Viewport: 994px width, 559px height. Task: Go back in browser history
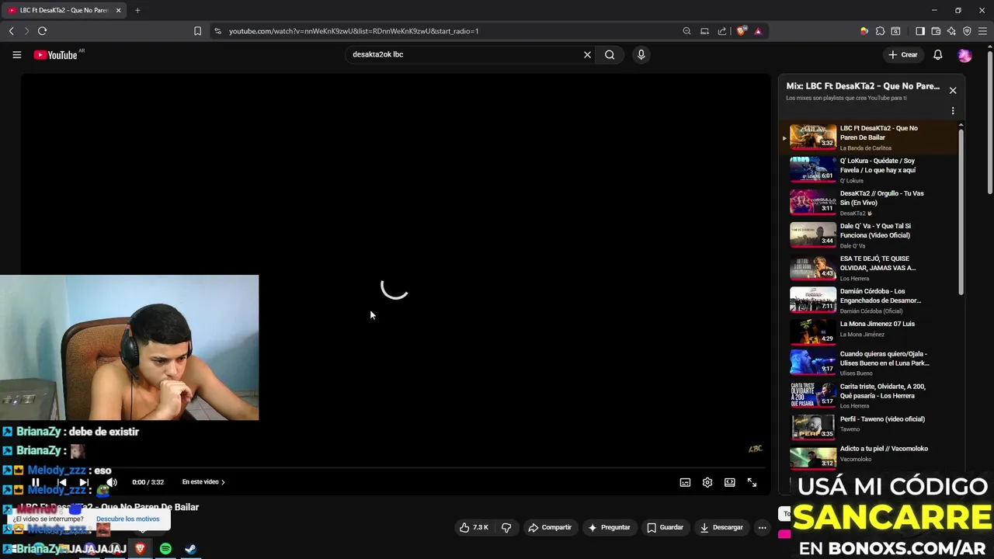pos(11,31)
